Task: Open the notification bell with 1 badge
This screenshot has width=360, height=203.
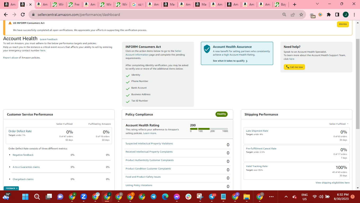Action: pyautogui.click(x=352, y=197)
